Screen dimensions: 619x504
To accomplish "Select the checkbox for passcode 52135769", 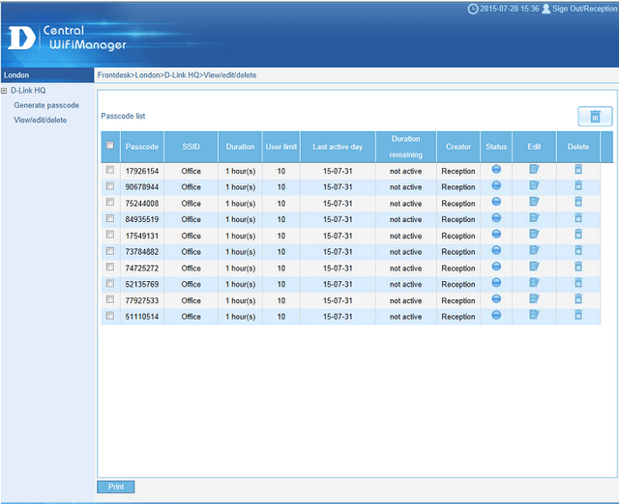I will pyautogui.click(x=109, y=284).
